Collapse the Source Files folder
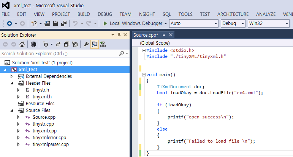The height and width of the screenshot is (157, 293). tap(12, 110)
